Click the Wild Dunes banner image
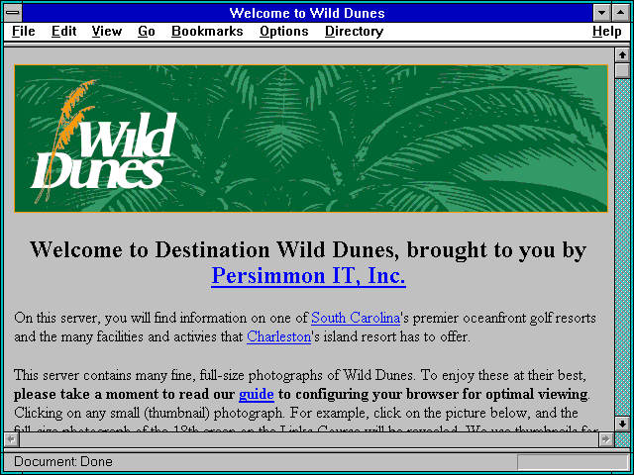 click(x=311, y=139)
